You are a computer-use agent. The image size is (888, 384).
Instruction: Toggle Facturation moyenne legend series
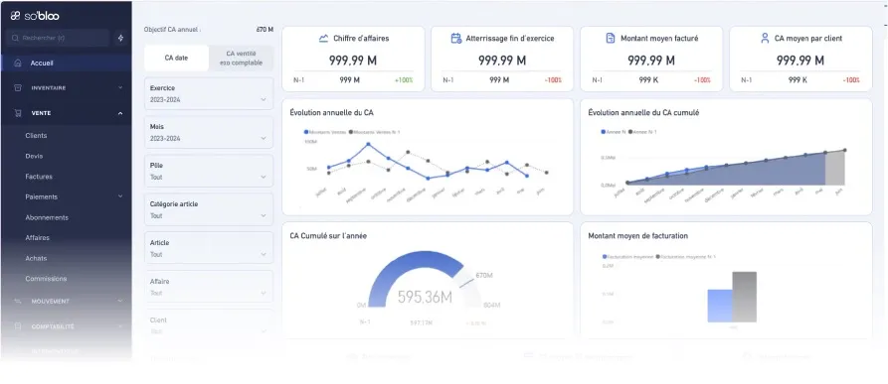(627, 257)
